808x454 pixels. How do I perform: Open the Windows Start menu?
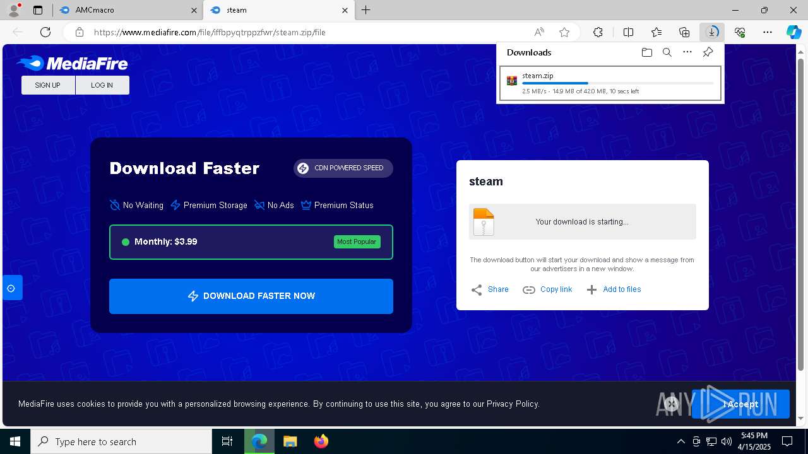15,441
